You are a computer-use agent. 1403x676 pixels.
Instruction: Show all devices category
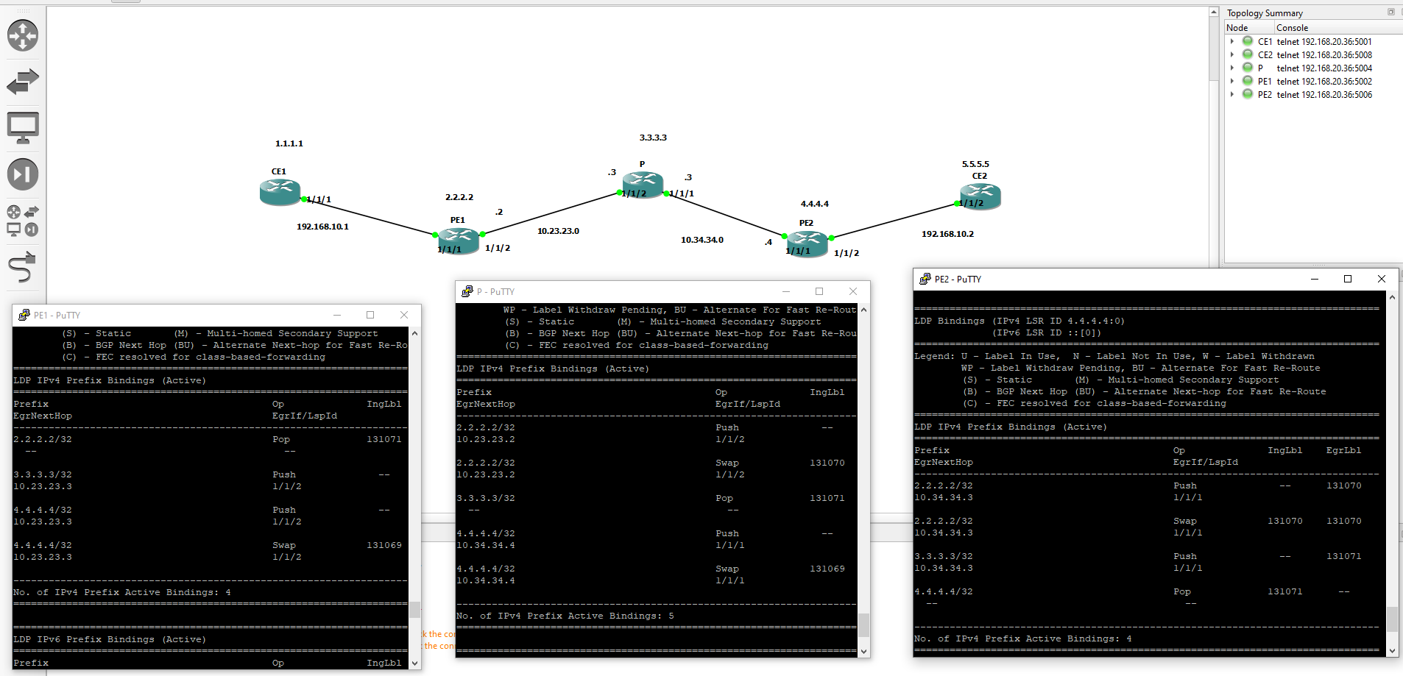[x=23, y=221]
